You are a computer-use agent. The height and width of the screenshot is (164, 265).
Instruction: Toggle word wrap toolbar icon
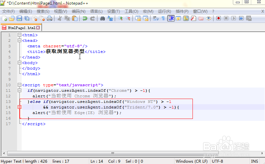155,18
